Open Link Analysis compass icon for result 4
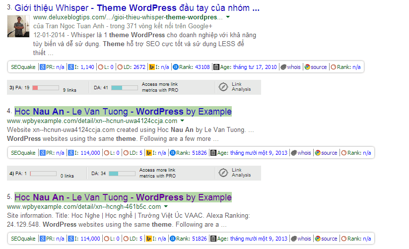Image resolution: width=409 pixels, height=249 pixels. coord(223,173)
